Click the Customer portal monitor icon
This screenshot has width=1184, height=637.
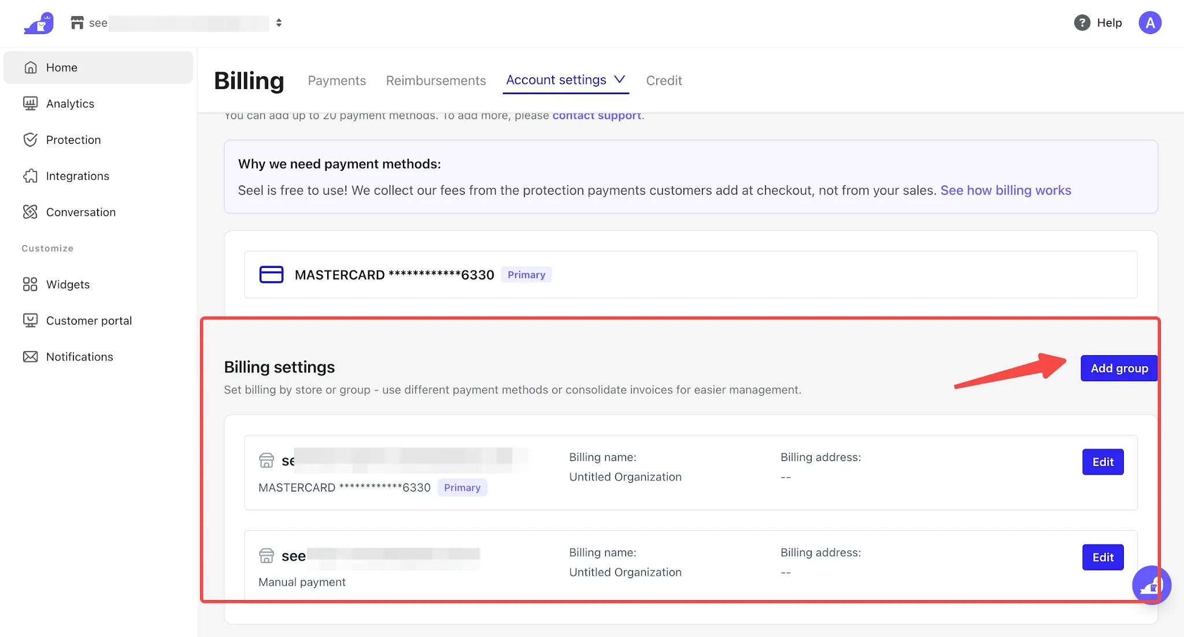coord(31,321)
